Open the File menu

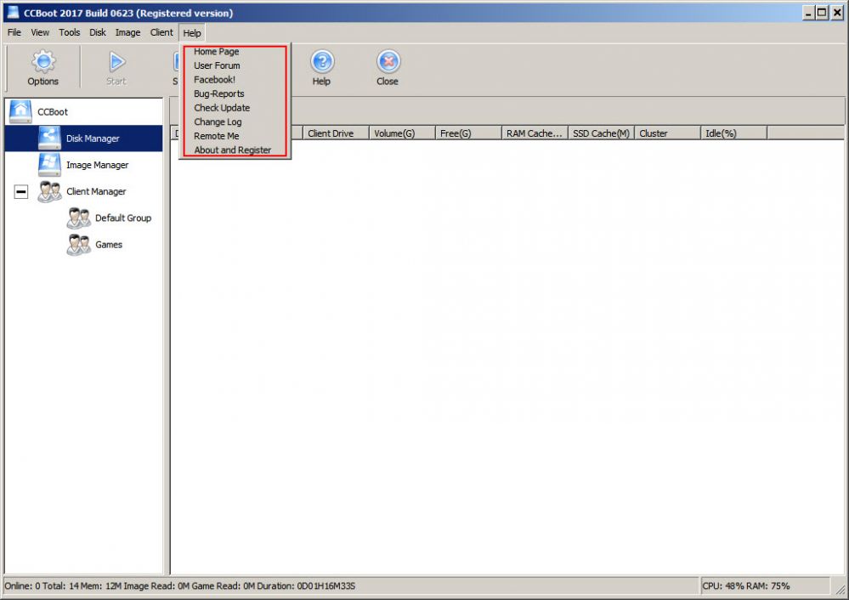pos(14,32)
